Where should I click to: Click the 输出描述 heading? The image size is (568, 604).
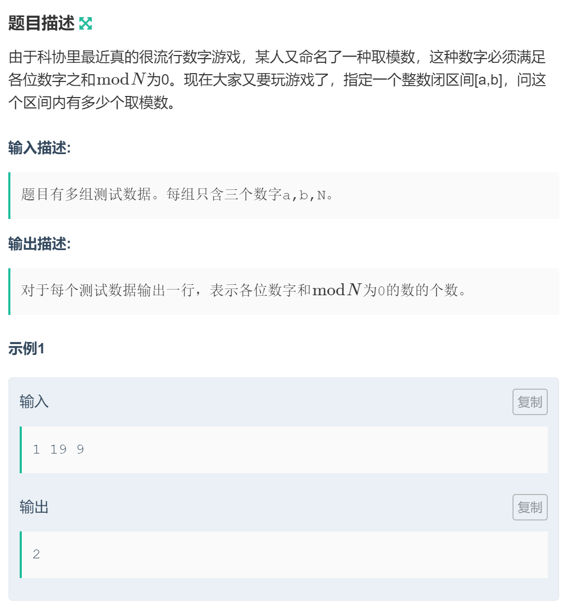pyautogui.click(x=39, y=243)
